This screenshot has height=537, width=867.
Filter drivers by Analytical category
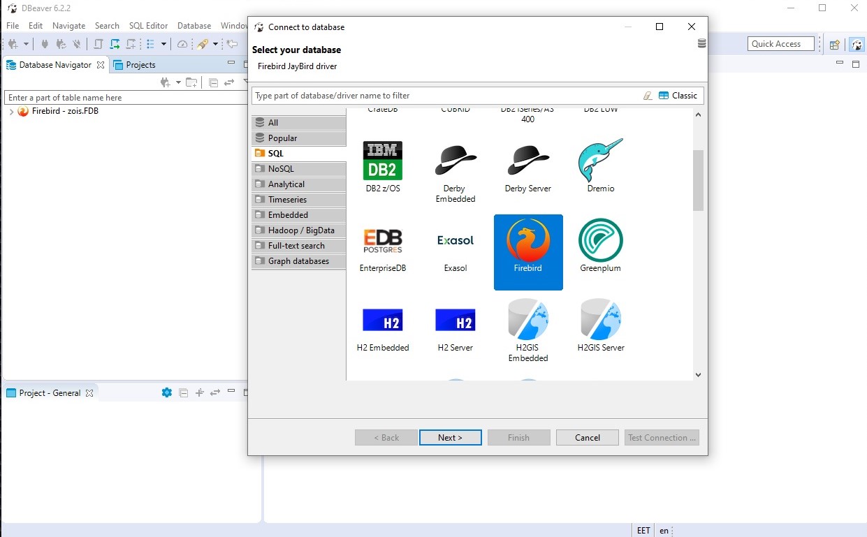coord(299,184)
